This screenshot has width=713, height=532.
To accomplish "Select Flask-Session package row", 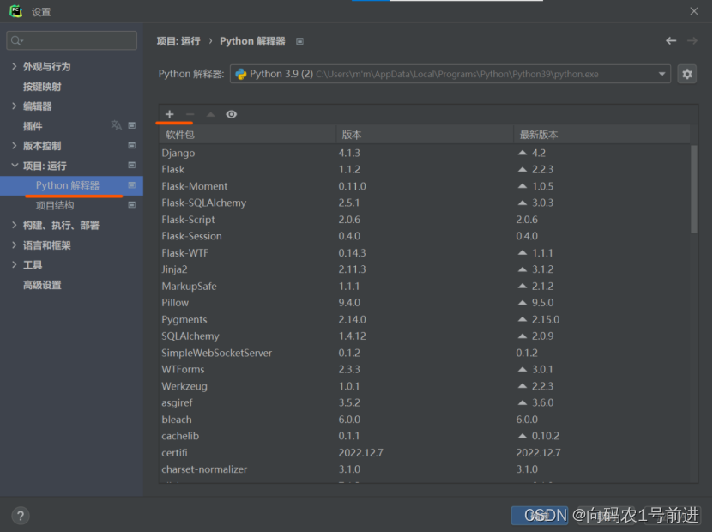I will click(x=425, y=236).
